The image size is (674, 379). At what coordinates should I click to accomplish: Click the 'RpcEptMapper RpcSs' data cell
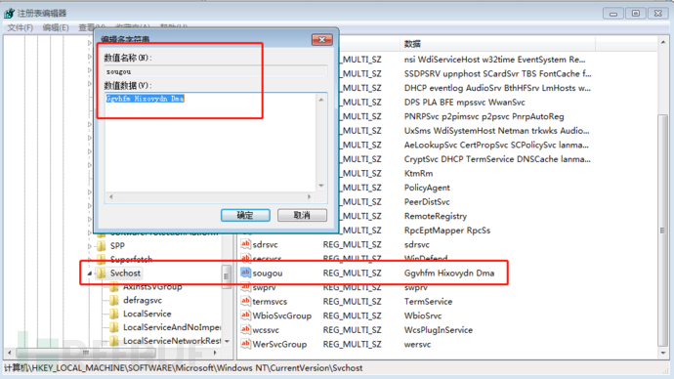[447, 231]
